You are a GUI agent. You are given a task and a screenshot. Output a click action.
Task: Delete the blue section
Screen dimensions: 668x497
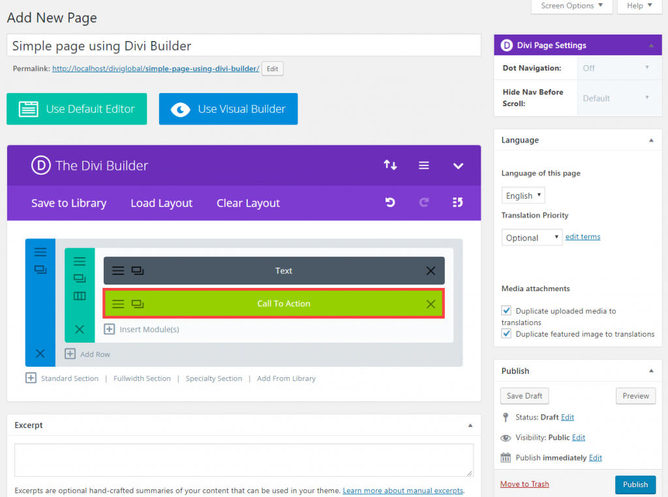[40, 354]
